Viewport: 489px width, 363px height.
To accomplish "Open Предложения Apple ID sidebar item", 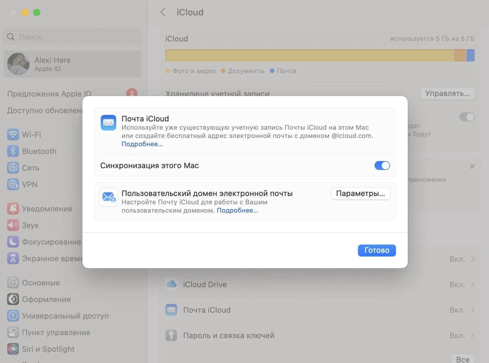I will point(49,94).
